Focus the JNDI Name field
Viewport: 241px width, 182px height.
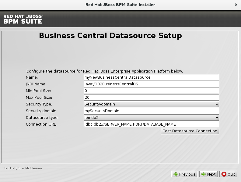152,84
